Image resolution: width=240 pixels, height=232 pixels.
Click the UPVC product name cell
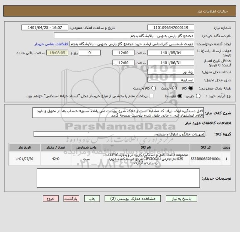tap(146, 159)
